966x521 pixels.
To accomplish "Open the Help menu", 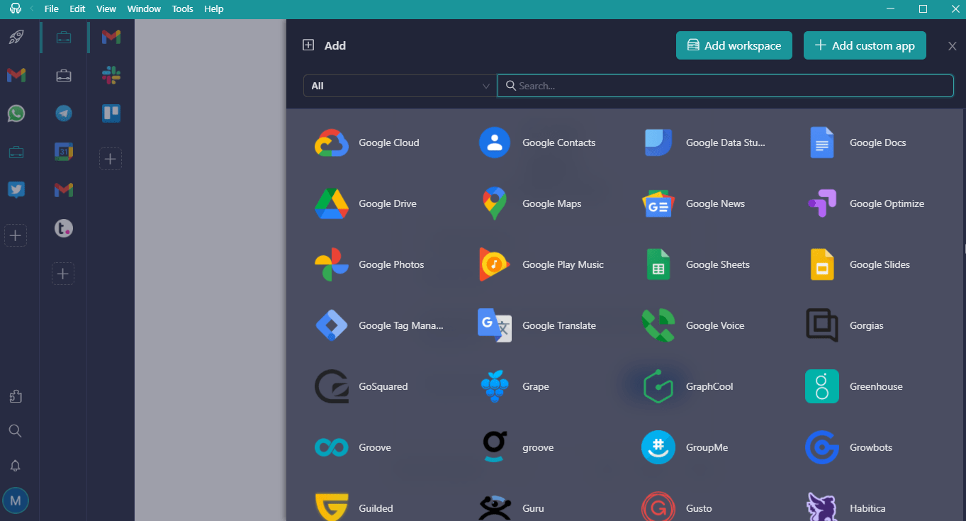I will pyautogui.click(x=213, y=9).
